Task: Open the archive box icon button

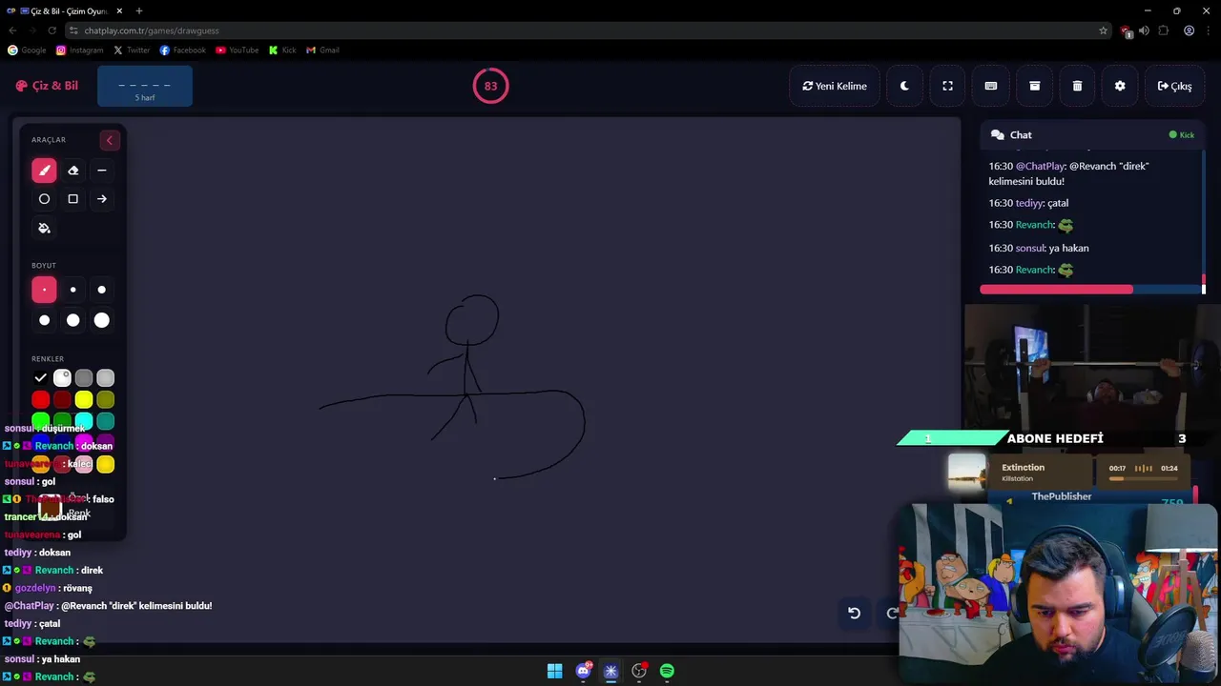Action: pos(1034,86)
